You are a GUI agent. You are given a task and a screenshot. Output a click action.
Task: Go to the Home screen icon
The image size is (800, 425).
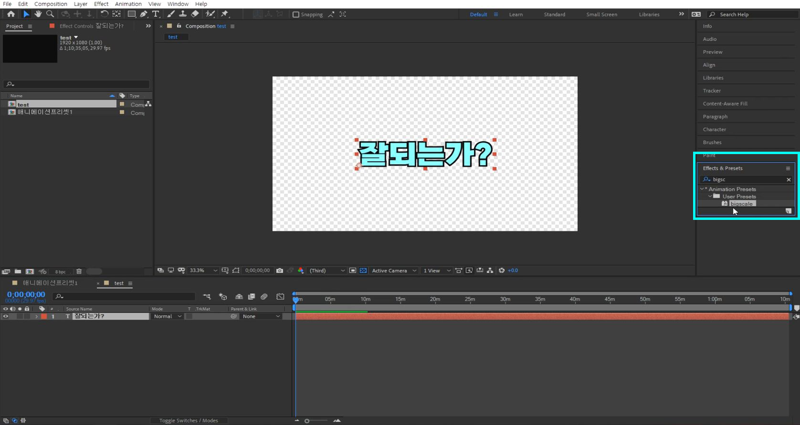click(11, 14)
